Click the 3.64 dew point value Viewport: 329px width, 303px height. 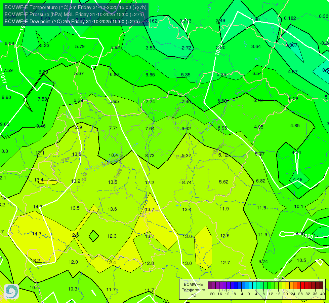tap(256, 46)
